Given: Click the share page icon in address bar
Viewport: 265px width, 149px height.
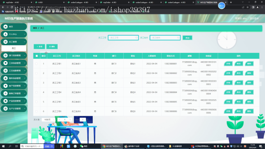Looking at the screenshot, I should pos(243,7).
